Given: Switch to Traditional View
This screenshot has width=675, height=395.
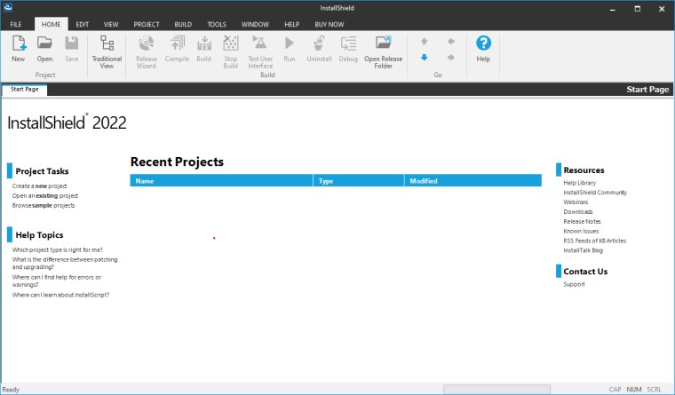Looking at the screenshot, I should click(x=107, y=43).
